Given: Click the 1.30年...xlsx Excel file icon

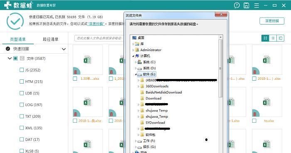Looking at the screenshot, I should pyautogui.click(x=87, y=60).
